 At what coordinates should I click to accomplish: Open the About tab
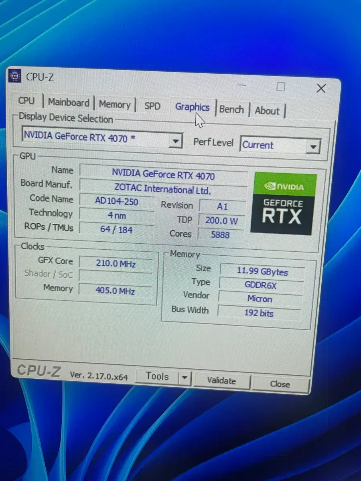pos(267,111)
